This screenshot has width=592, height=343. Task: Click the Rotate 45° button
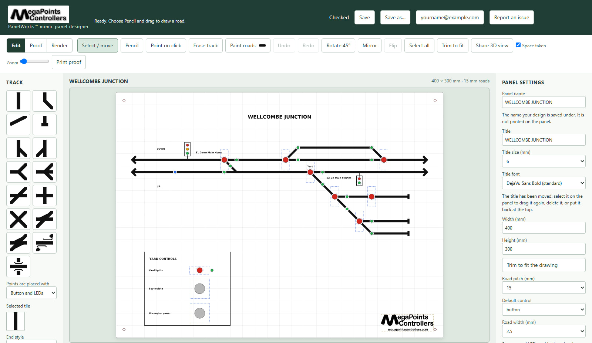pyautogui.click(x=338, y=45)
